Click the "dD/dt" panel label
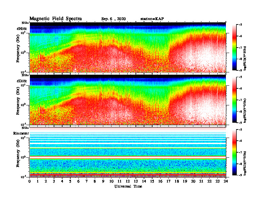Viewport: 269px width, 208px height. 22,81
